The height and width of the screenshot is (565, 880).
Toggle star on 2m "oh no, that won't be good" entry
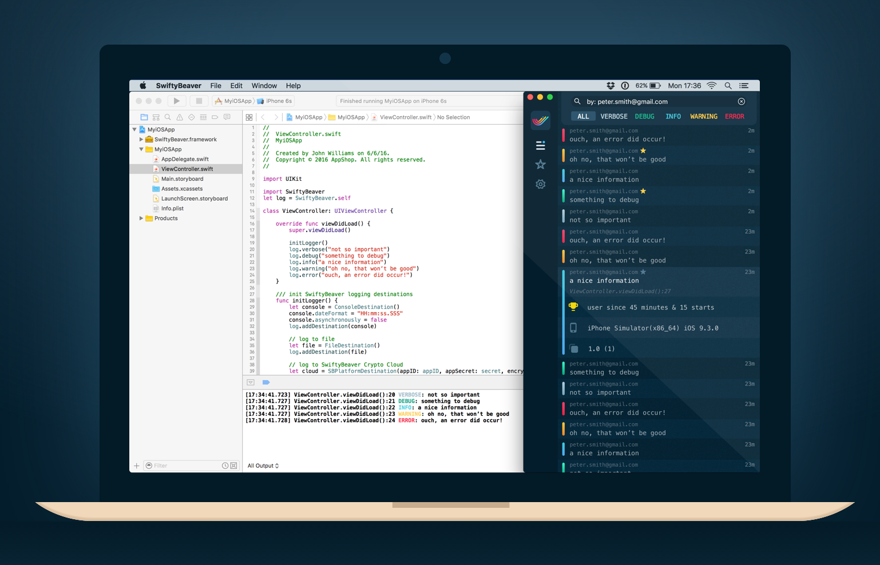pyautogui.click(x=643, y=151)
